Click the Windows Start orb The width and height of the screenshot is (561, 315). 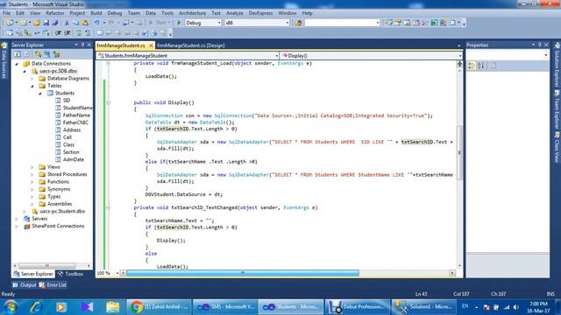[x=11, y=307]
